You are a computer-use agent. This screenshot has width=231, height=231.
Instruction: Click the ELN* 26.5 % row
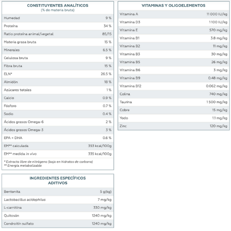coord(58,74)
